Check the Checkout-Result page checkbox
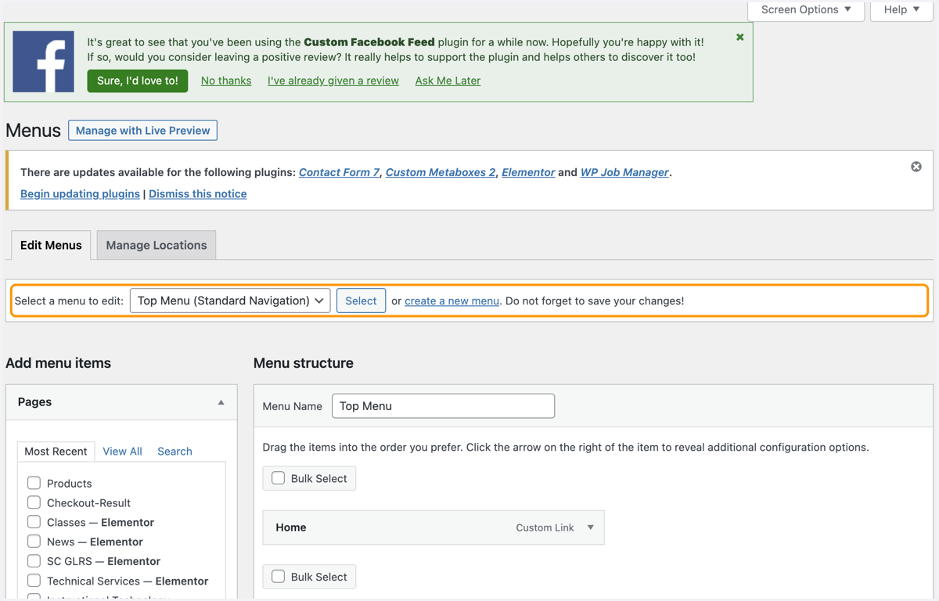Viewport: 939px width, 601px height. pyautogui.click(x=34, y=502)
